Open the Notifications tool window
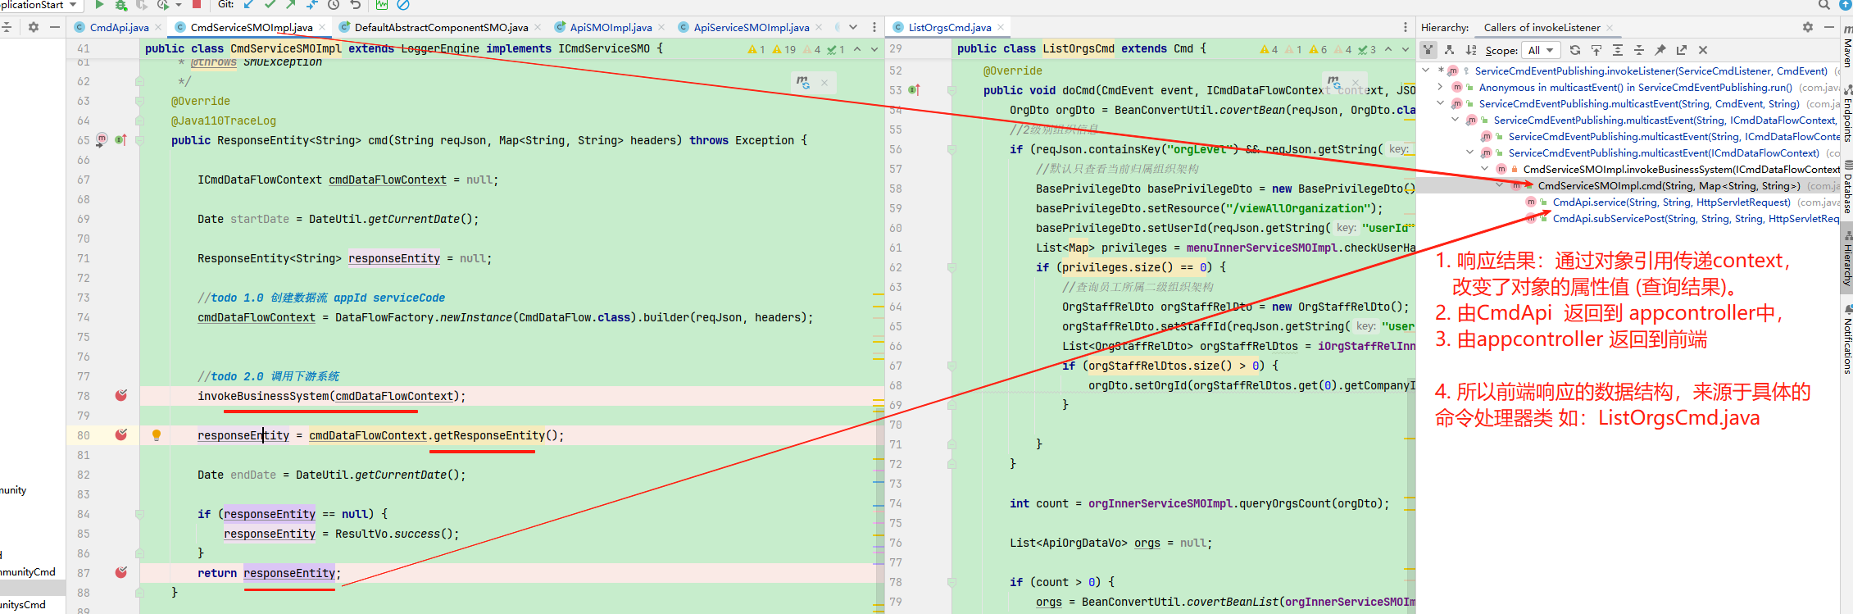This screenshot has width=1853, height=614. tap(1846, 340)
